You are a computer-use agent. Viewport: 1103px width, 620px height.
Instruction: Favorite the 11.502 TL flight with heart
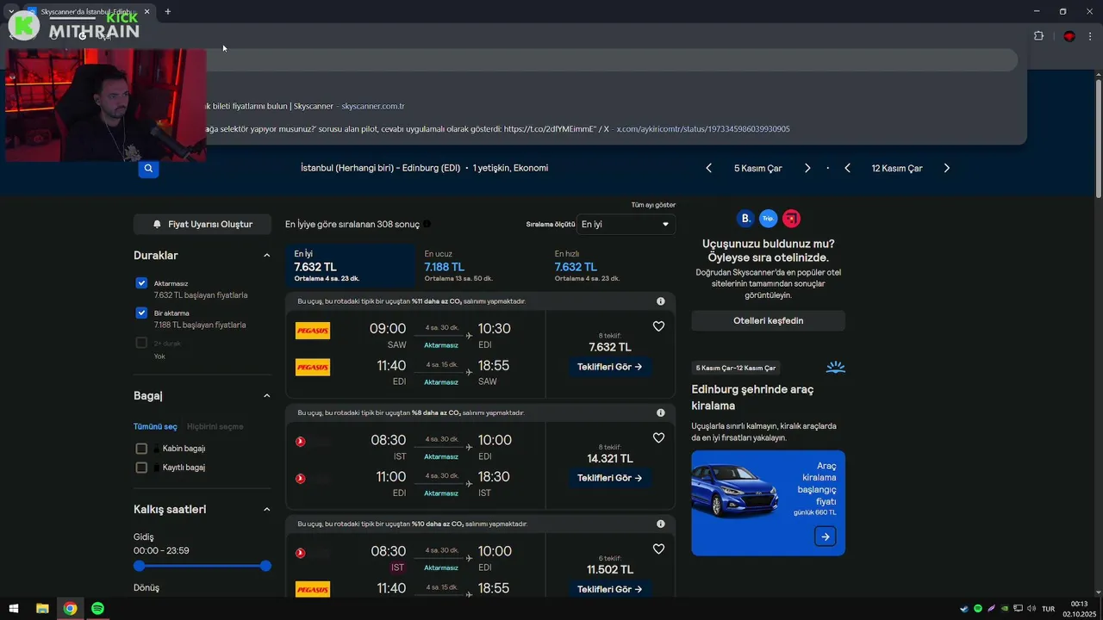coord(658,549)
